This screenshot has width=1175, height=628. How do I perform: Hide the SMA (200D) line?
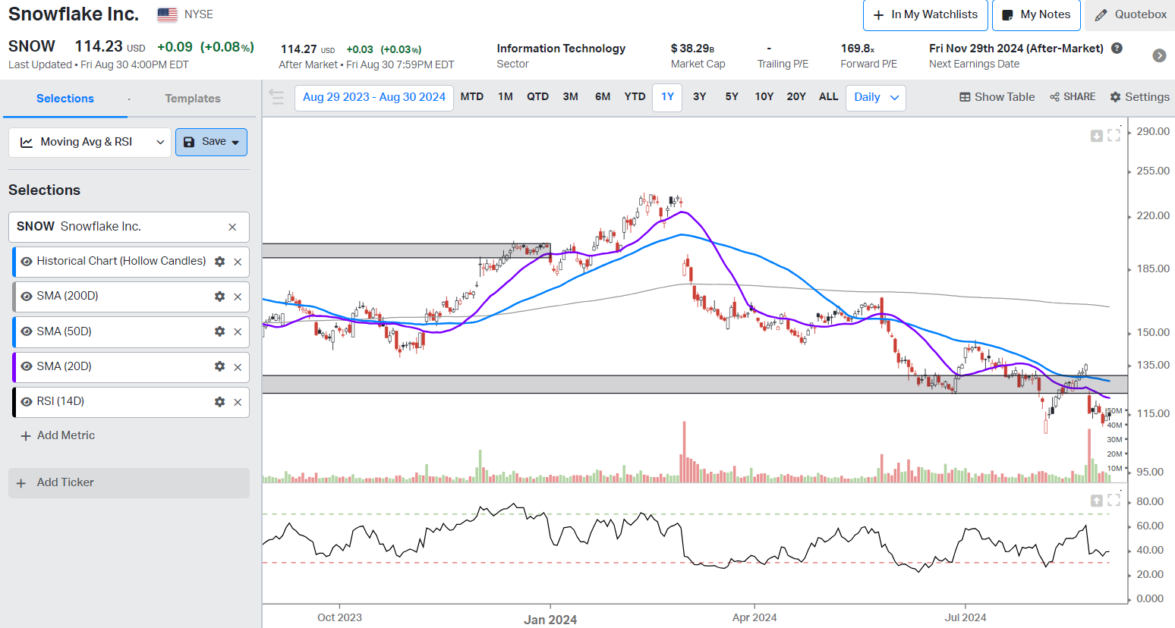click(27, 297)
